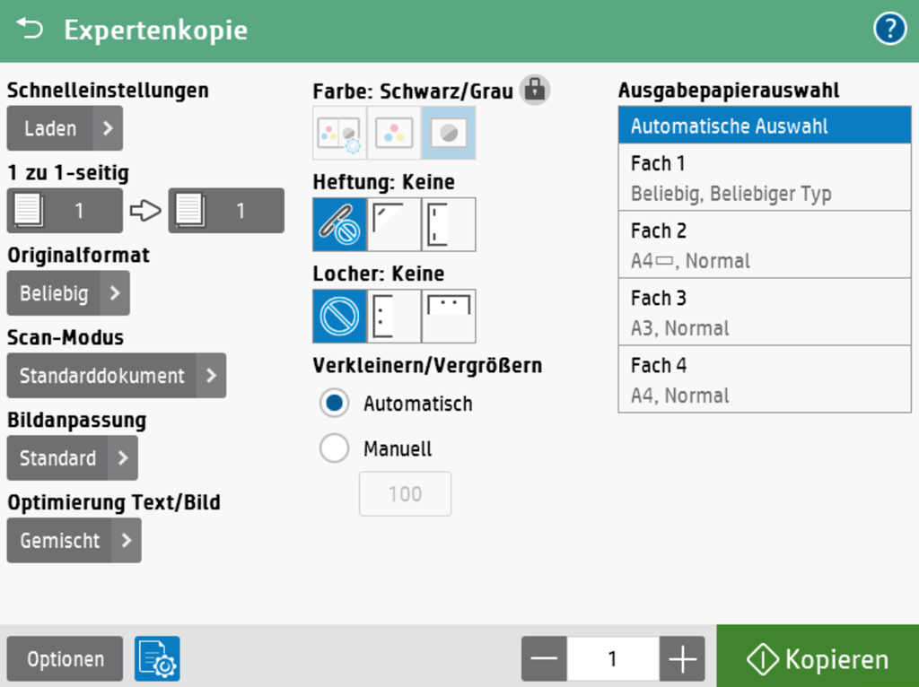Select the full color copy icon
This screenshot has height=687, width=919.
click(x=394, y=133)
